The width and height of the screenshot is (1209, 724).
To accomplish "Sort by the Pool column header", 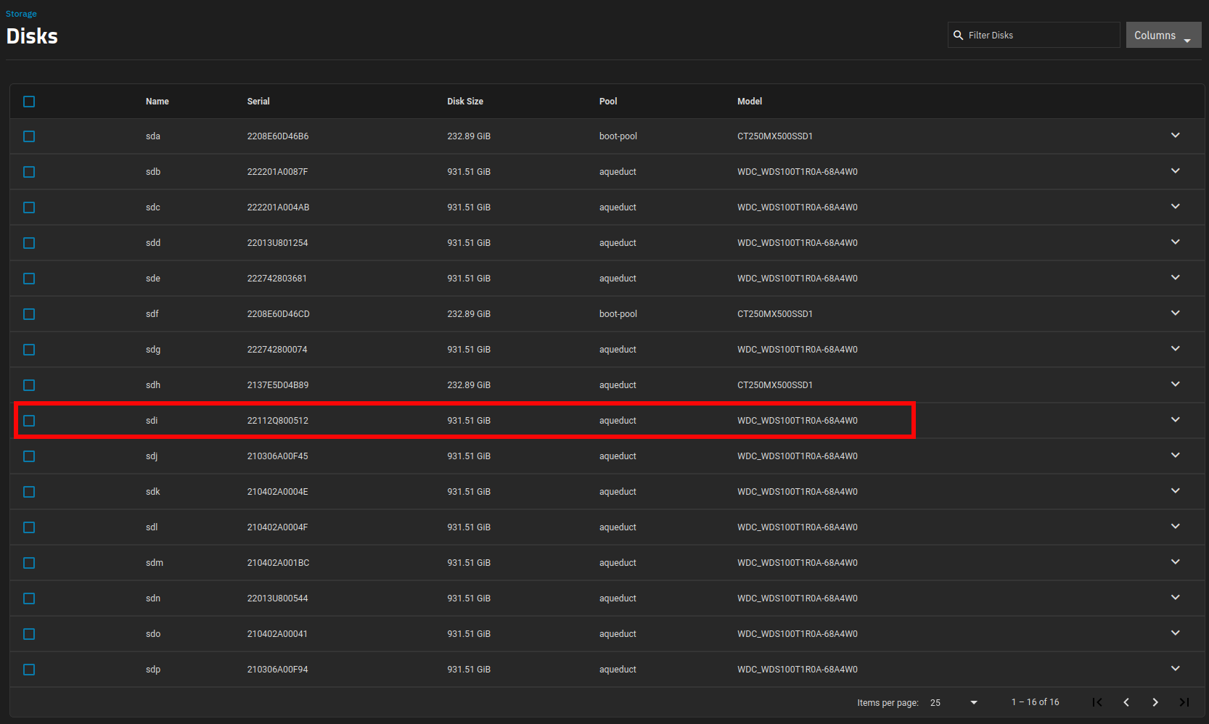I will (608, 102).
